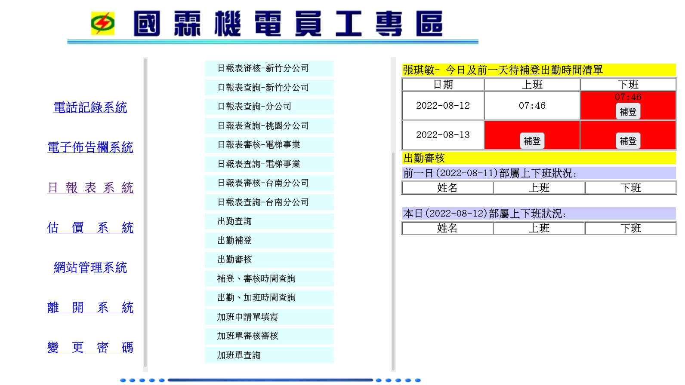Open 加班單查詢 menu item
Screen dimensions: 685x385
point(269,355)
